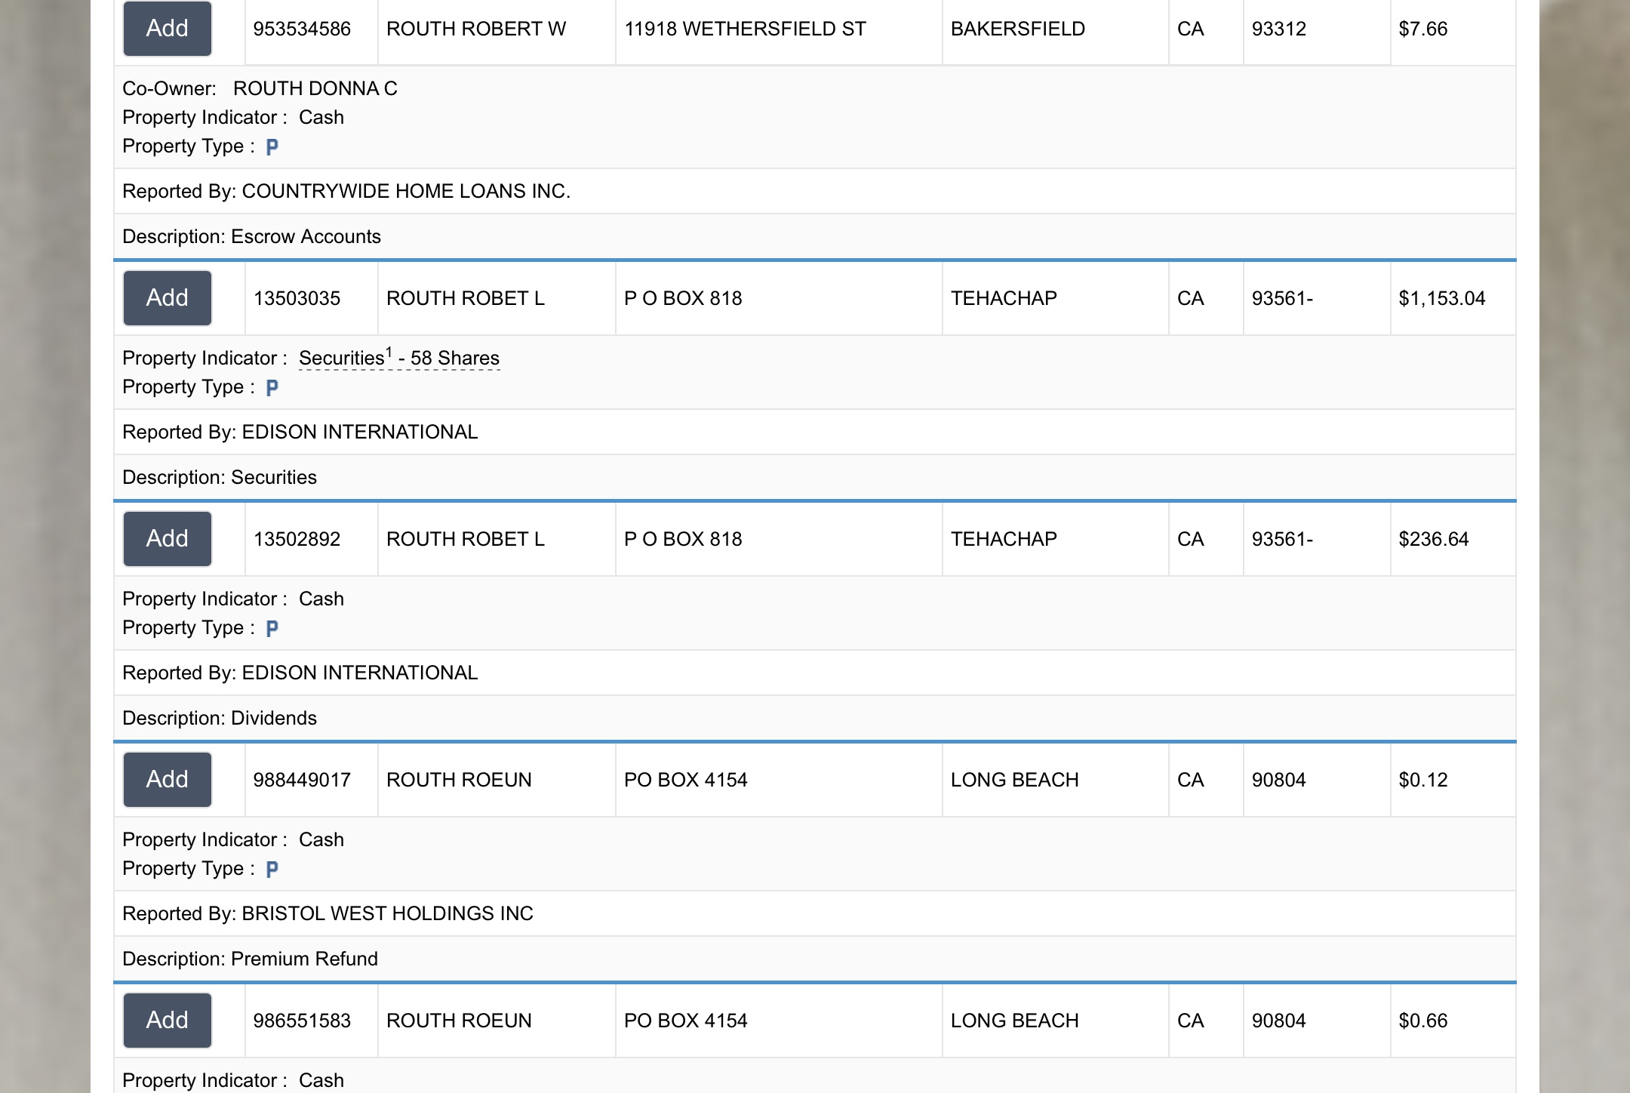1630x1093 pixels.
Task: Add property 988449017 for Routh Roeun
Action: click(168, 780)
